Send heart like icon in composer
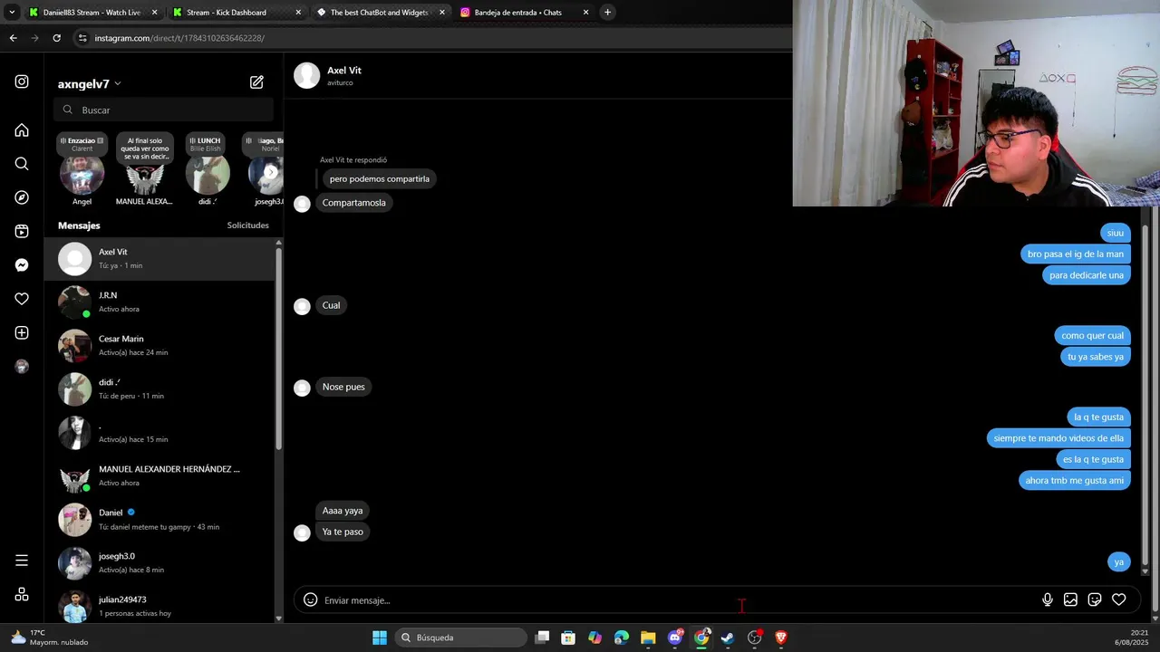 point(1119,599)
